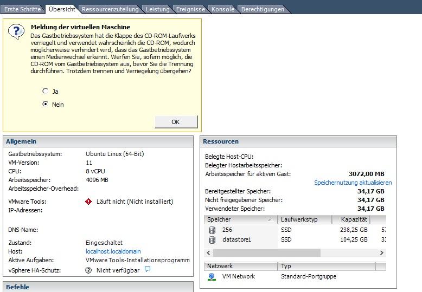Click the Typ column header in network table
This screenshot has width=422, height=292.
[x=326, y=266]
